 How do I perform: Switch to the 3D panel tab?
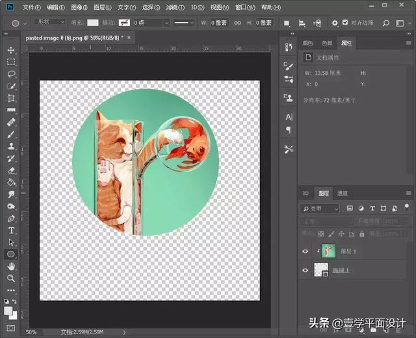305,194
